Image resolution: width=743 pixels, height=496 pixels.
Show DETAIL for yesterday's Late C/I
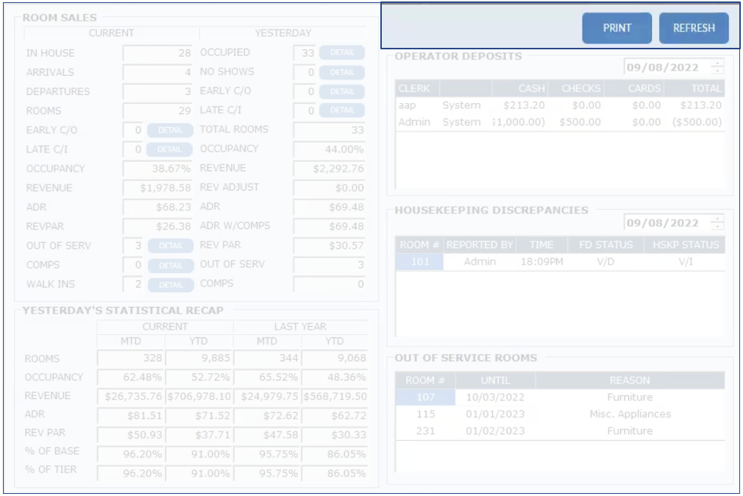[341, 110]
